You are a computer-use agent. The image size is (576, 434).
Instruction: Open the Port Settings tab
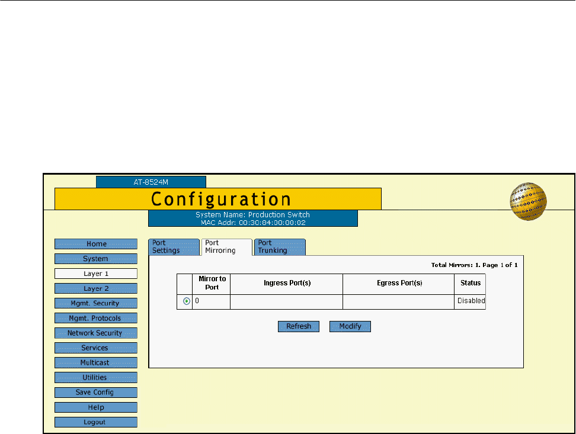coord(174,247)
